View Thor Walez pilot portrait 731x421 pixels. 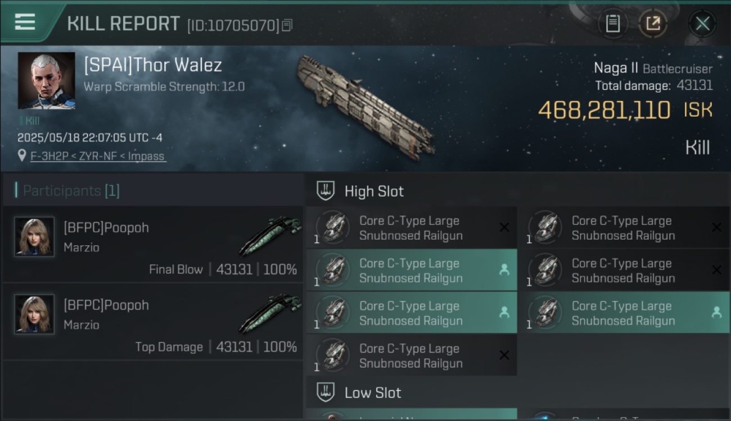(x=46, y=80)
